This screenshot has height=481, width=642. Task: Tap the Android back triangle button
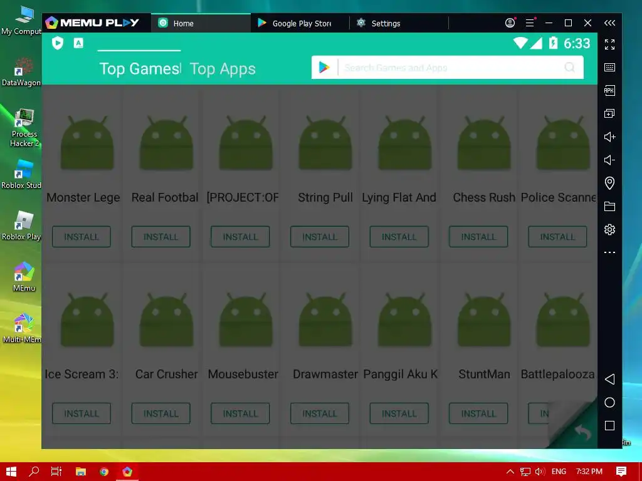point(609,379)
